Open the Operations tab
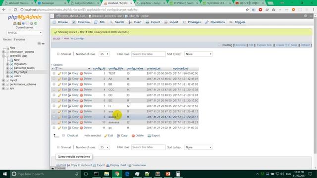Viewport: 317px width, 178px height. 215,22
